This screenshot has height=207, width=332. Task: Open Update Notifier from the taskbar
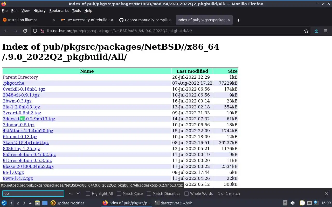[x=67, y=203]
